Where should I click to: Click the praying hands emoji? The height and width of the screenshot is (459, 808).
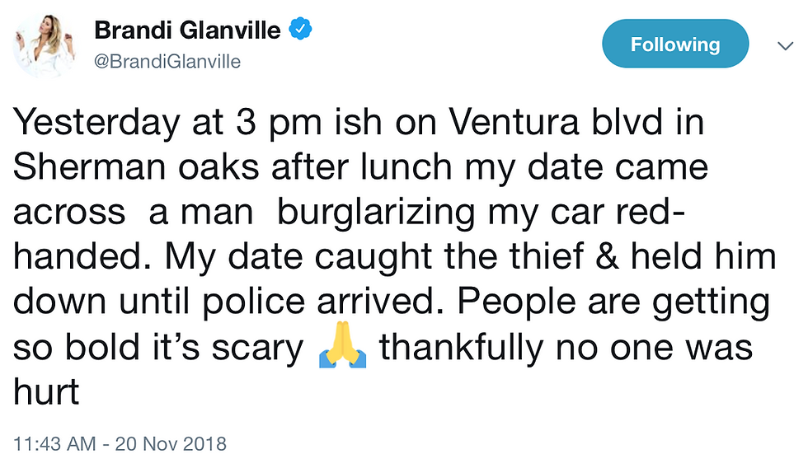click(341, 349)
